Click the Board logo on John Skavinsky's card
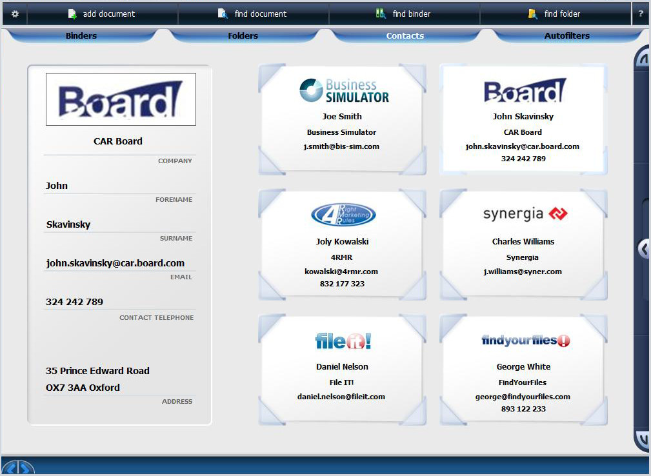Viewport: 651px width, 476px height. coord(525,90)
